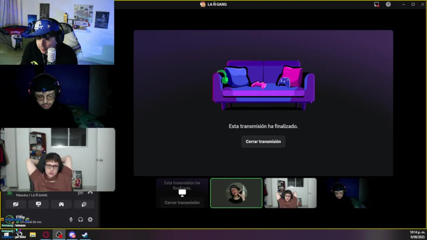Click the Pibardos / LA Ñ GANG channel link
Image resolution: width=427 pixels, height=240 pixels.
click(32, 195)
